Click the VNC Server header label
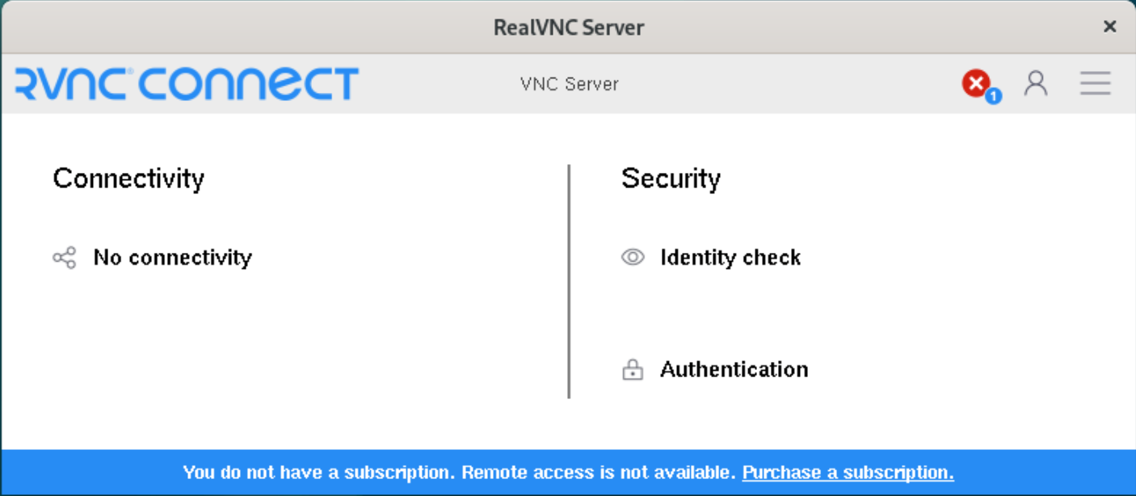The width and height of the screenshot is (1136, 496). (x=570, y=84)
